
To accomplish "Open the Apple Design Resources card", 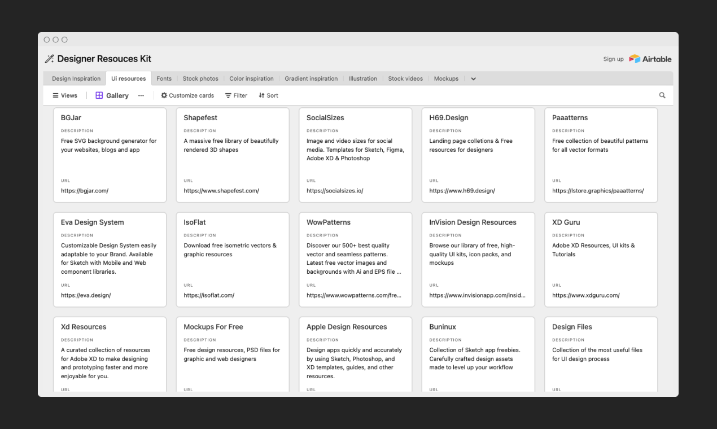I will click(356, 354).
